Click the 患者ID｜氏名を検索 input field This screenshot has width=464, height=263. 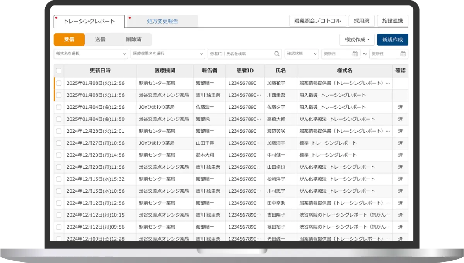(x=244, y=54)
